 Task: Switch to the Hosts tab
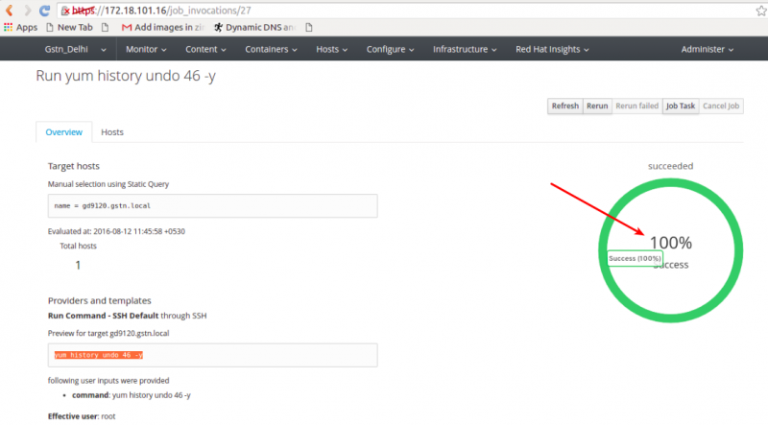[x=112, y=132]
